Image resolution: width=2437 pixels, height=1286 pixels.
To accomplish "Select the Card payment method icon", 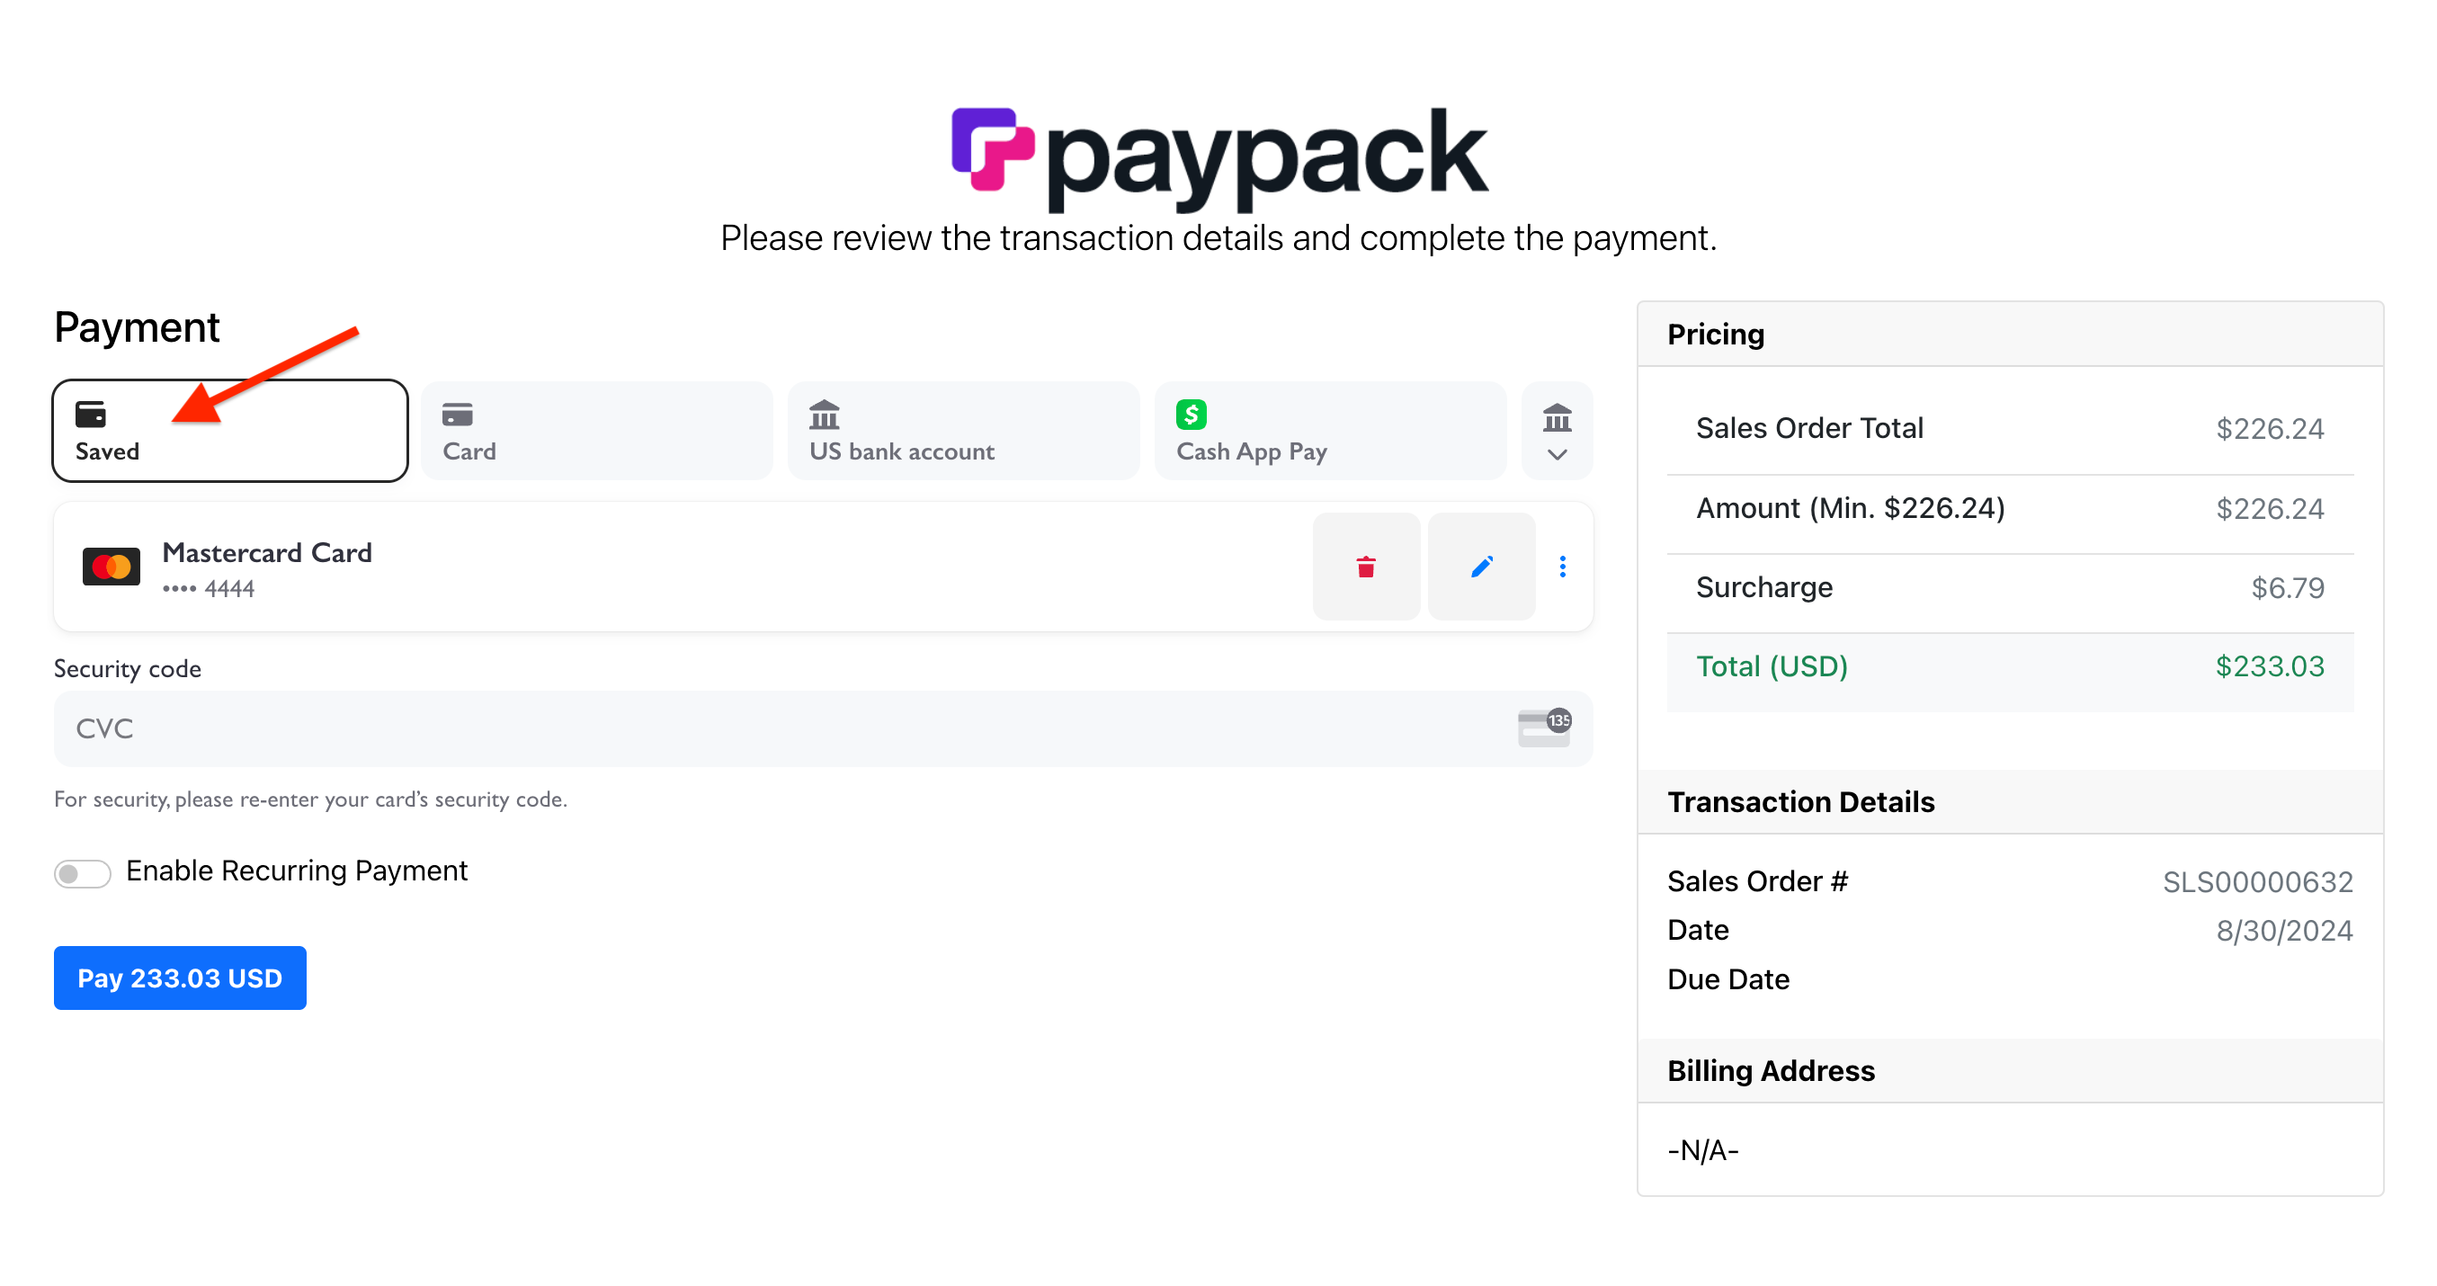I will tap(458, 414).
